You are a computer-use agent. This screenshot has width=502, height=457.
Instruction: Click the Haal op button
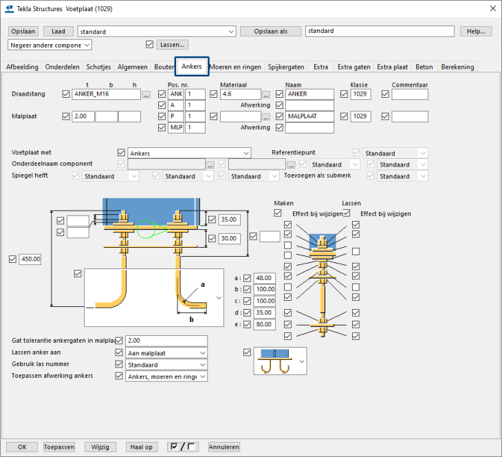point(141,447)
